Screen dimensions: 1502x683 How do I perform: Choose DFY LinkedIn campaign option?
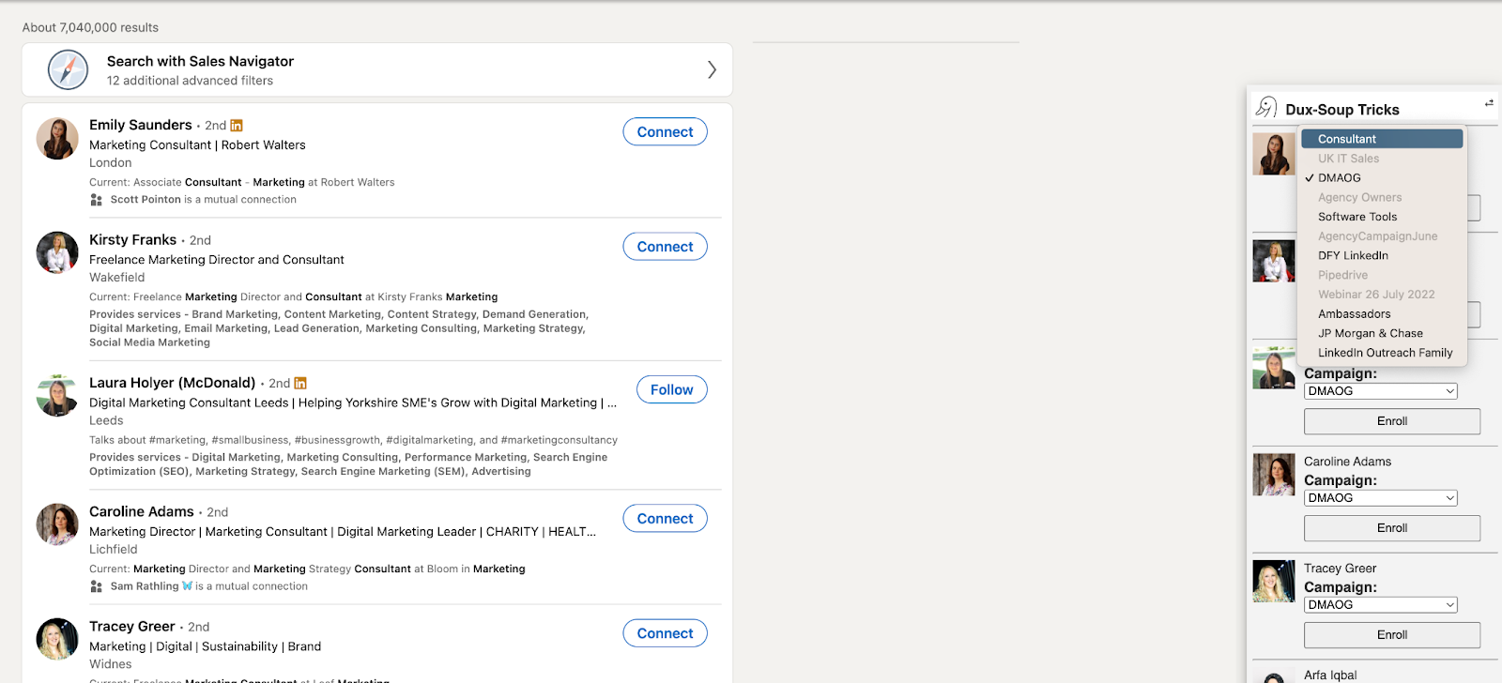1382,255
